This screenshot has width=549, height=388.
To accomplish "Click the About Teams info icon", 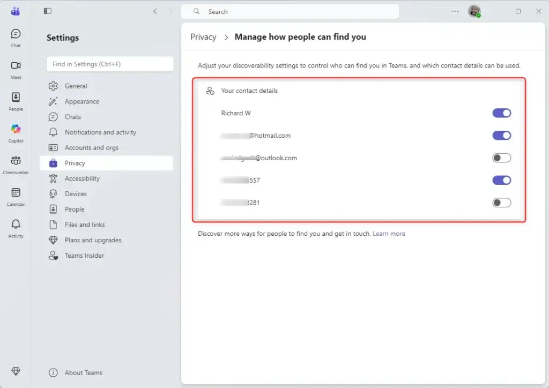I will 53,372.
